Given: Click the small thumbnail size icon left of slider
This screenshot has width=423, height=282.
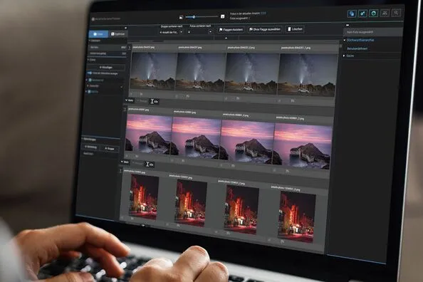Looking at the screenshot, I should [x=181, y=17].
